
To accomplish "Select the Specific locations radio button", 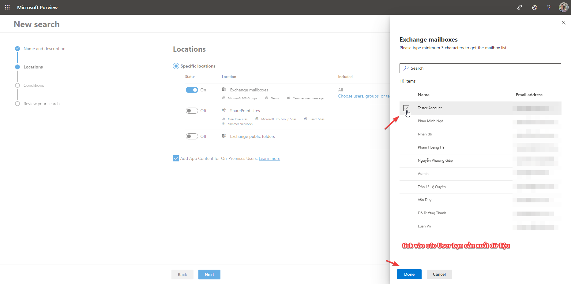I will click(176, 66).
